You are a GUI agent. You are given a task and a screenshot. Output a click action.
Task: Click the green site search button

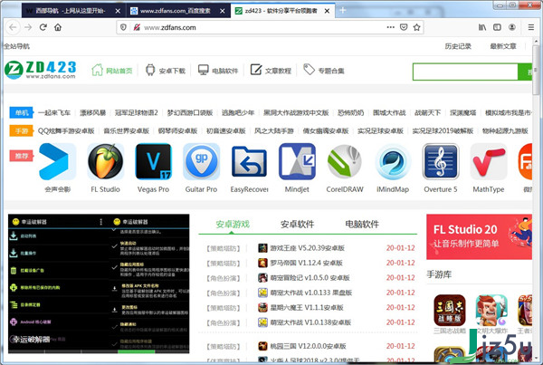tap(525, 72)
